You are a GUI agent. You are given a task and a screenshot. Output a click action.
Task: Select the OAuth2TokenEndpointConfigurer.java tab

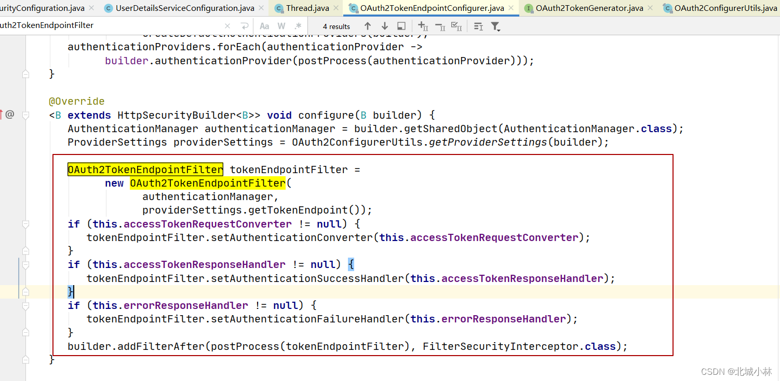click(x=432, y=8)
